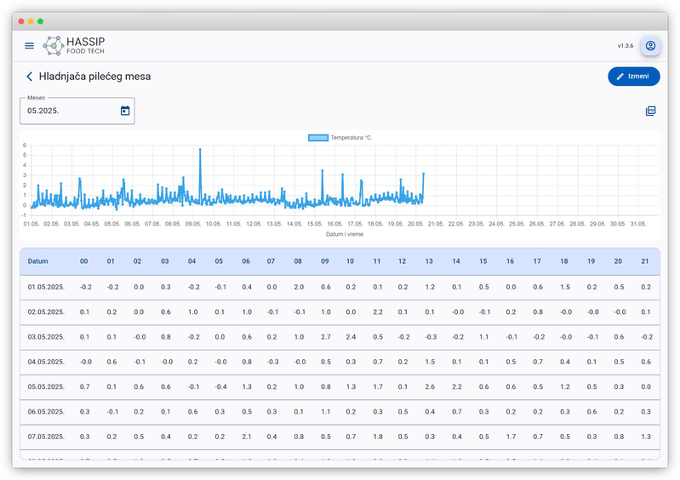Click the tall temperature peak near 09.05.

click(200, 151)
